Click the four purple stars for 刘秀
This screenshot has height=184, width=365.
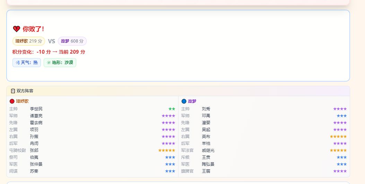click(340, 109)
